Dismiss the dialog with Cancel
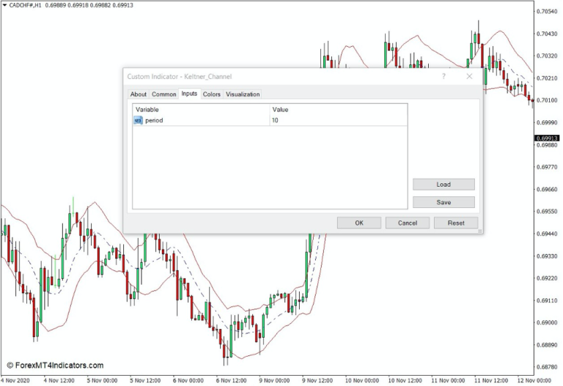This screenshot has height=386, width=563. (407, 223)
